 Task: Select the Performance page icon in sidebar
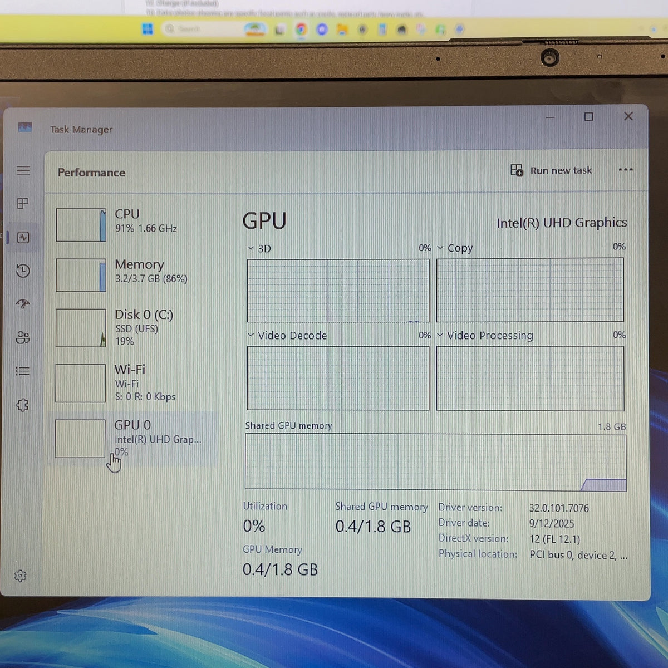tap(23, 238)
